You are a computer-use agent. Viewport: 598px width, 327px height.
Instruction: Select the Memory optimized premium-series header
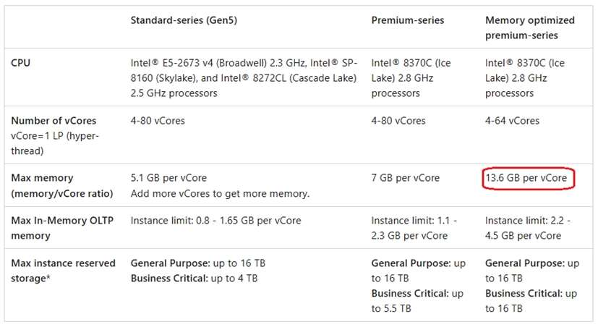pos(530,27)
